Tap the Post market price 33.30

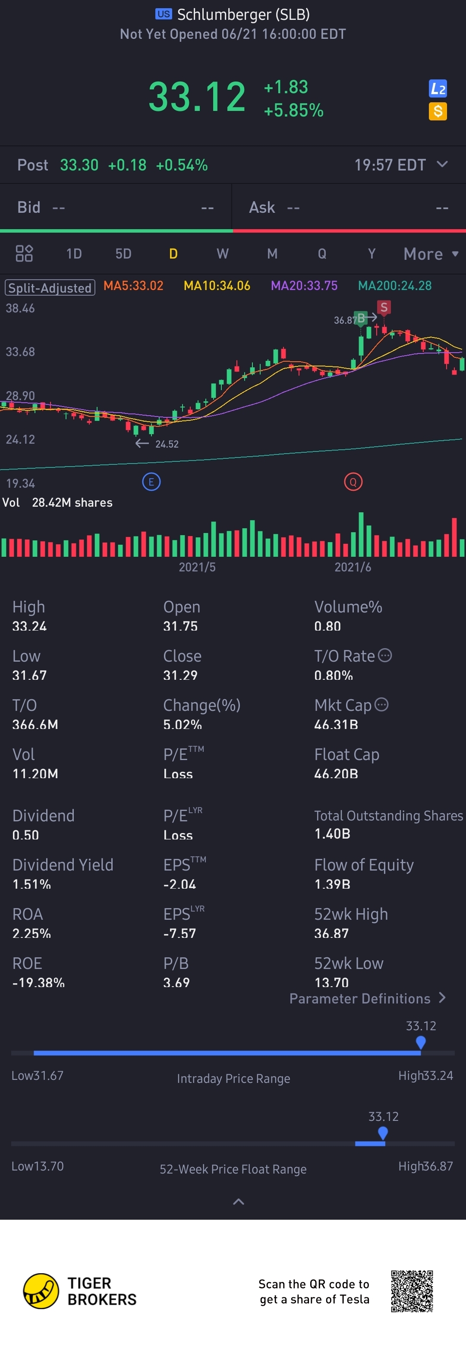tap(79, 165)
